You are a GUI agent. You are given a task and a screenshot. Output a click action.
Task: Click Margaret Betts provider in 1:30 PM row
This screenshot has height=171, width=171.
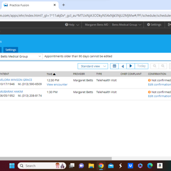(x=83, y=92)
